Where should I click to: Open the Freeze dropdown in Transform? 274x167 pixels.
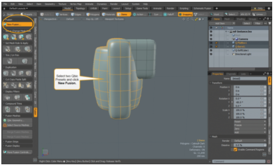click(x=250, y=125)
